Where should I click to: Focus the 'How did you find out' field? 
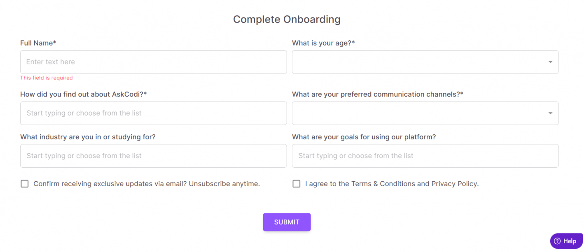153,113
